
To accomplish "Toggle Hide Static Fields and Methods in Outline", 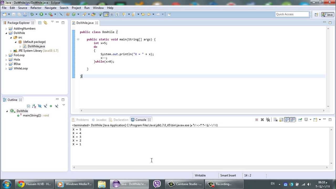I will (x=45, y=106).
